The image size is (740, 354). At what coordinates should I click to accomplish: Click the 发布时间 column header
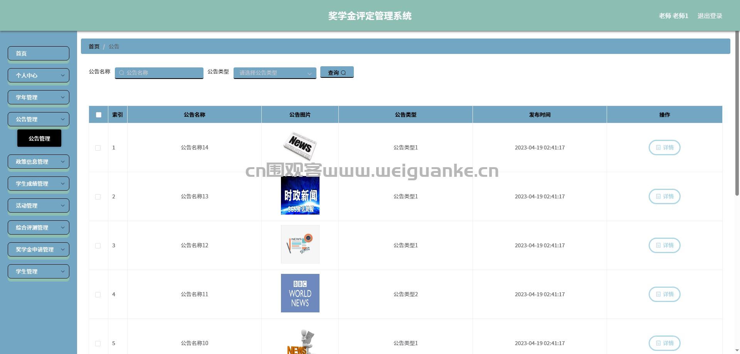[540, 115]
